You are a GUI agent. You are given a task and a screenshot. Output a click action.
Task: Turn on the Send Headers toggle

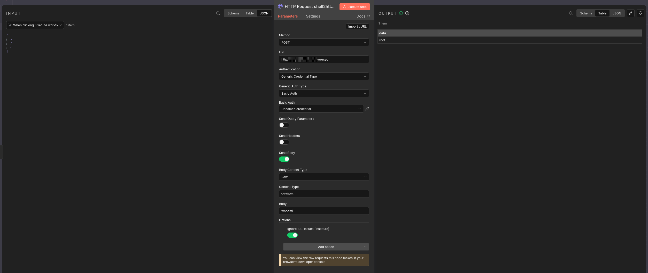(284, 142)
